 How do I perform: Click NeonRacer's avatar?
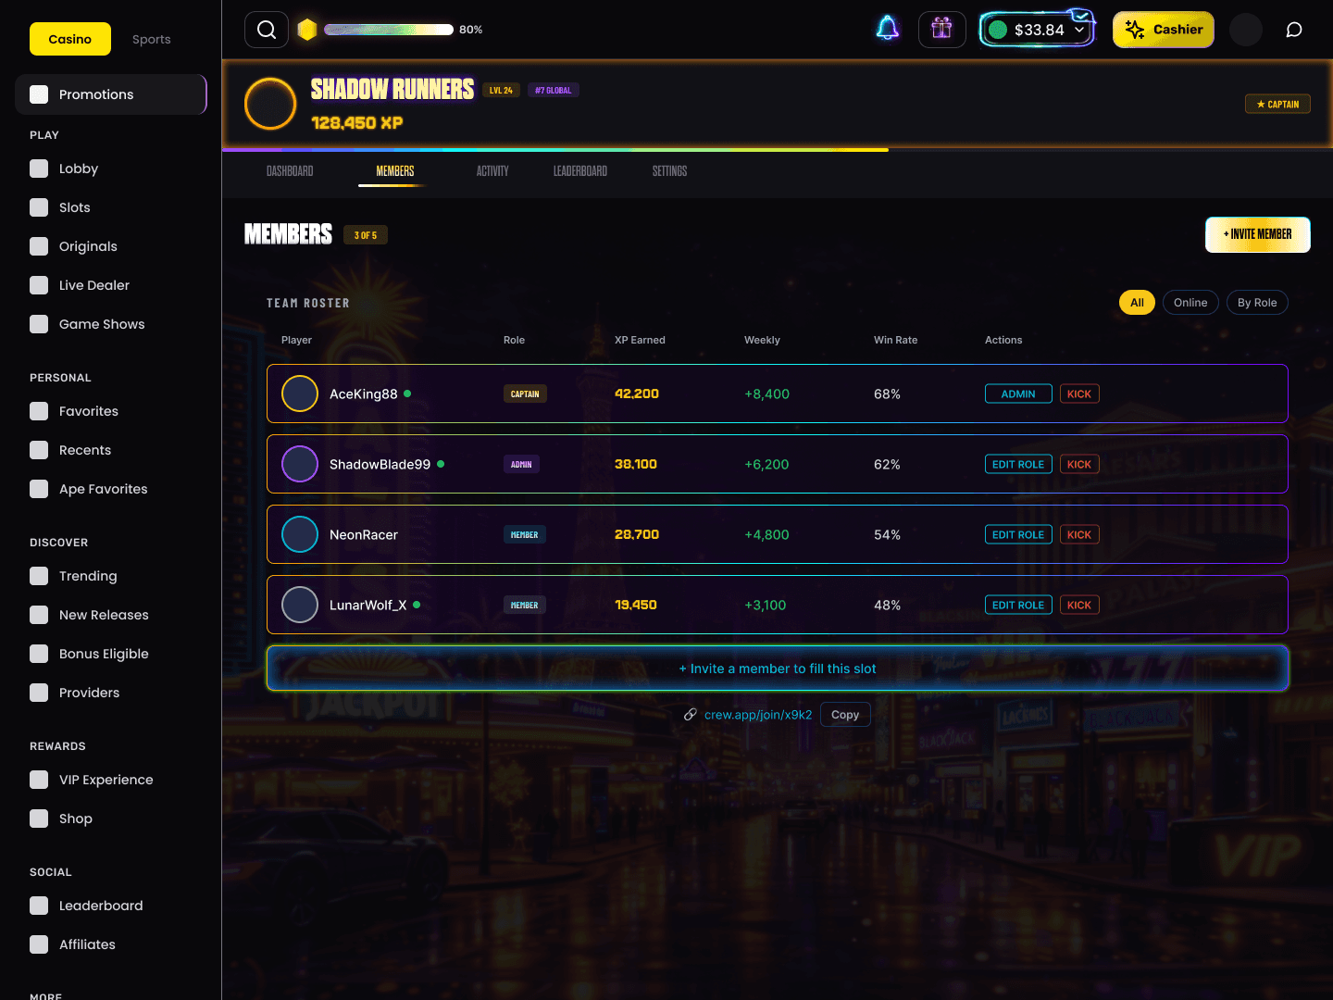click(x=300, y=534)
